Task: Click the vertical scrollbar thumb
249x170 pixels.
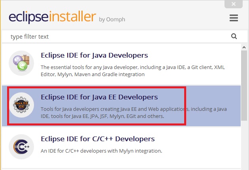Action: pyautogui.click(x=244, y=86)
